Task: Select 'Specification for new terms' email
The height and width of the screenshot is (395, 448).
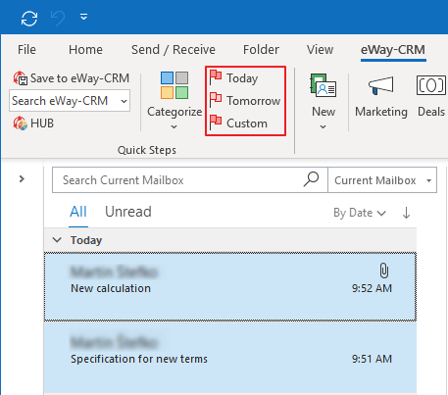Action: coord(230,357)
